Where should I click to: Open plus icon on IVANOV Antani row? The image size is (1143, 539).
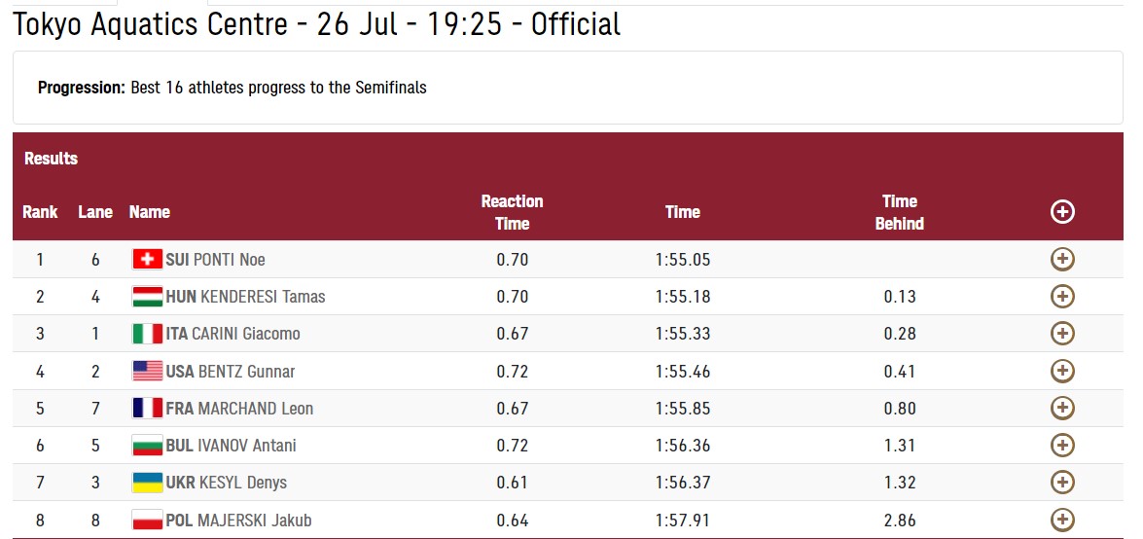tap(1062, 445)
